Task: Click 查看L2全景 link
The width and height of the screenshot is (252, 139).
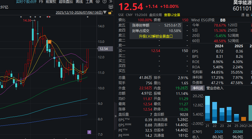Action: coord(172,15)
